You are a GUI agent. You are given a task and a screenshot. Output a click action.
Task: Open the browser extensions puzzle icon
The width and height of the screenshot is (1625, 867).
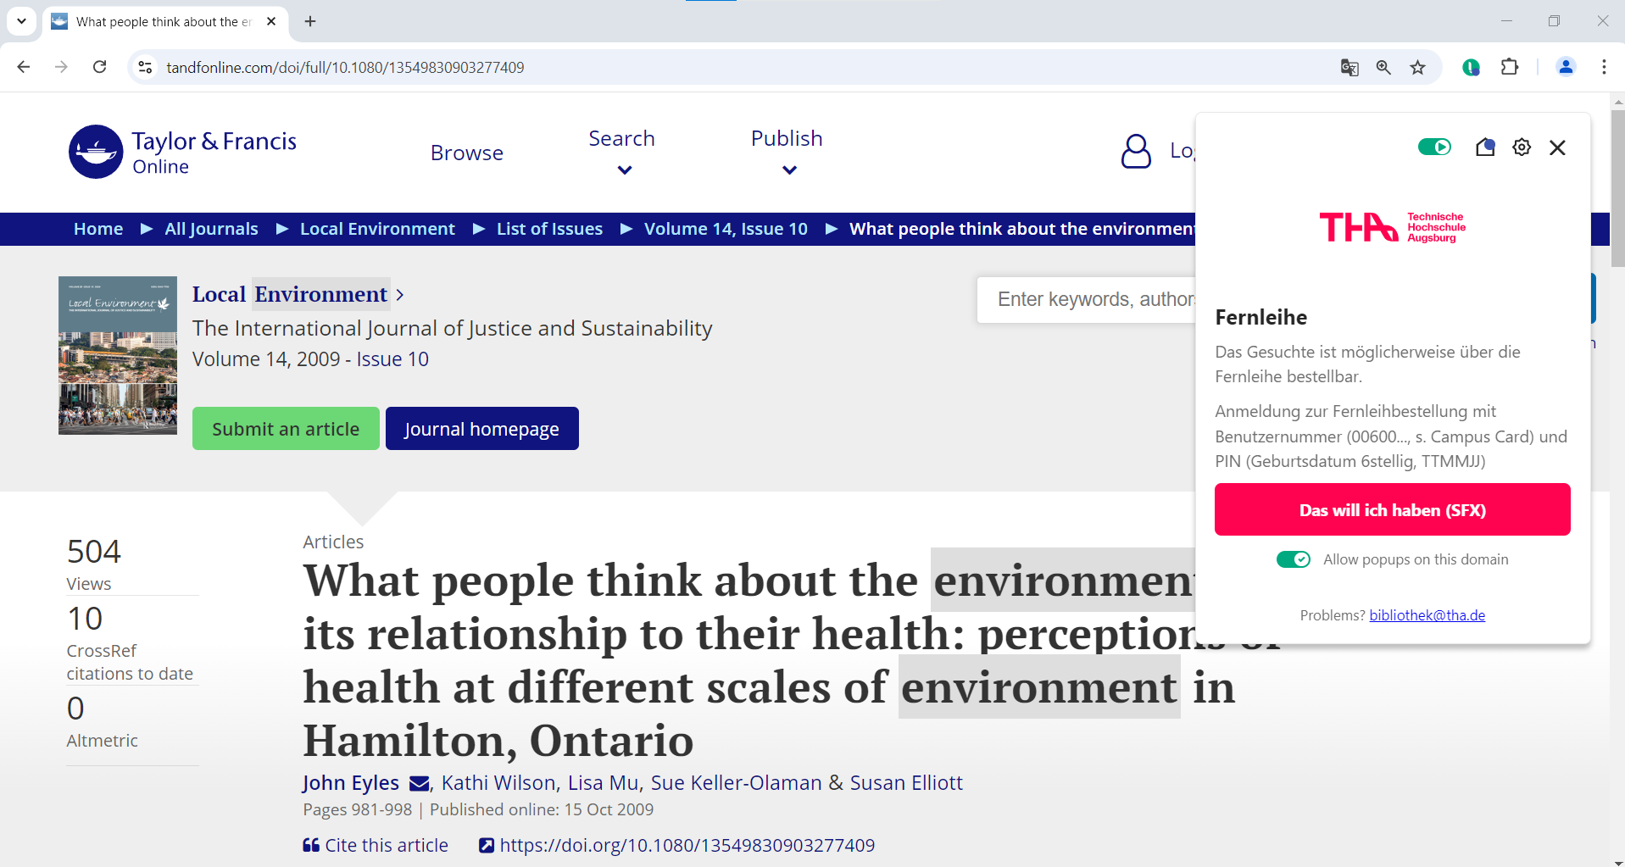1510,68
